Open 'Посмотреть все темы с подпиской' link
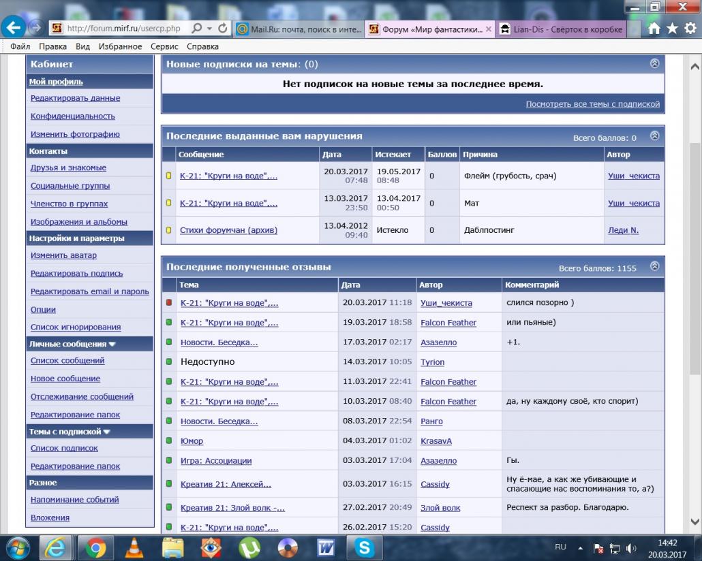Screen dimensions: 702x561 tap(592, 104)
